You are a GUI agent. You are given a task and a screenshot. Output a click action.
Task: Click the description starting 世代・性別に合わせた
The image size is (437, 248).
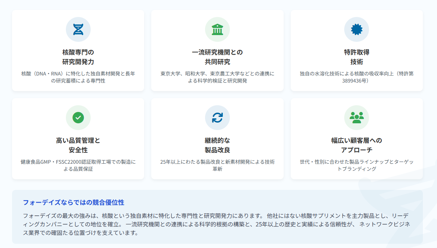tap(357, 165)
